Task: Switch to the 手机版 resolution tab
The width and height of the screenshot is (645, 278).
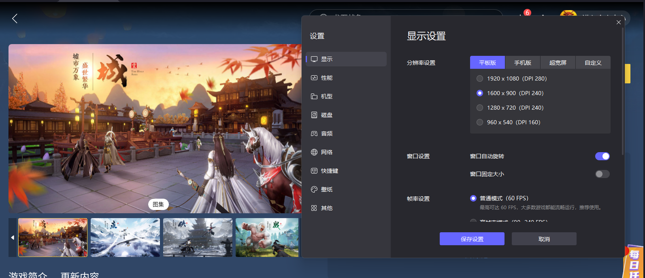Action: (523, 63)
